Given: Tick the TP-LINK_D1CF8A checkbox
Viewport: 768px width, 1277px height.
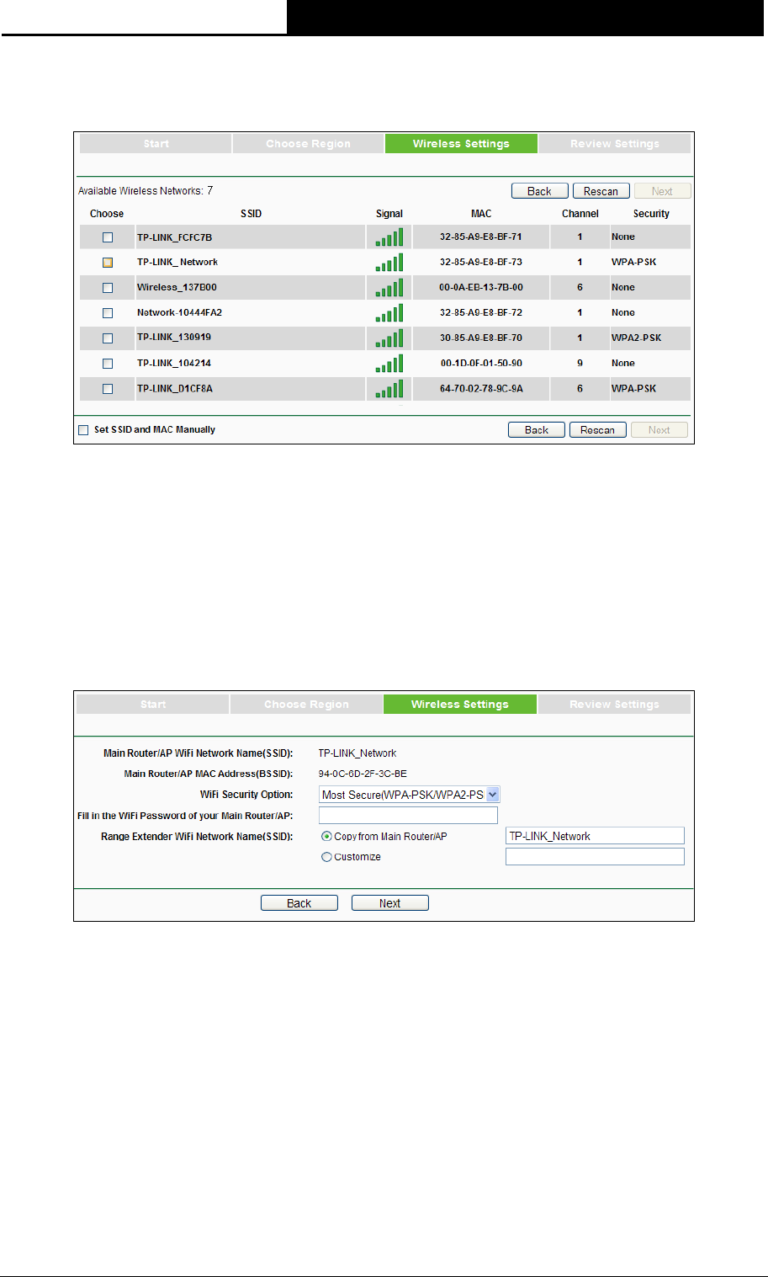Looking at the screenshot, I should [x=108, y=389].
